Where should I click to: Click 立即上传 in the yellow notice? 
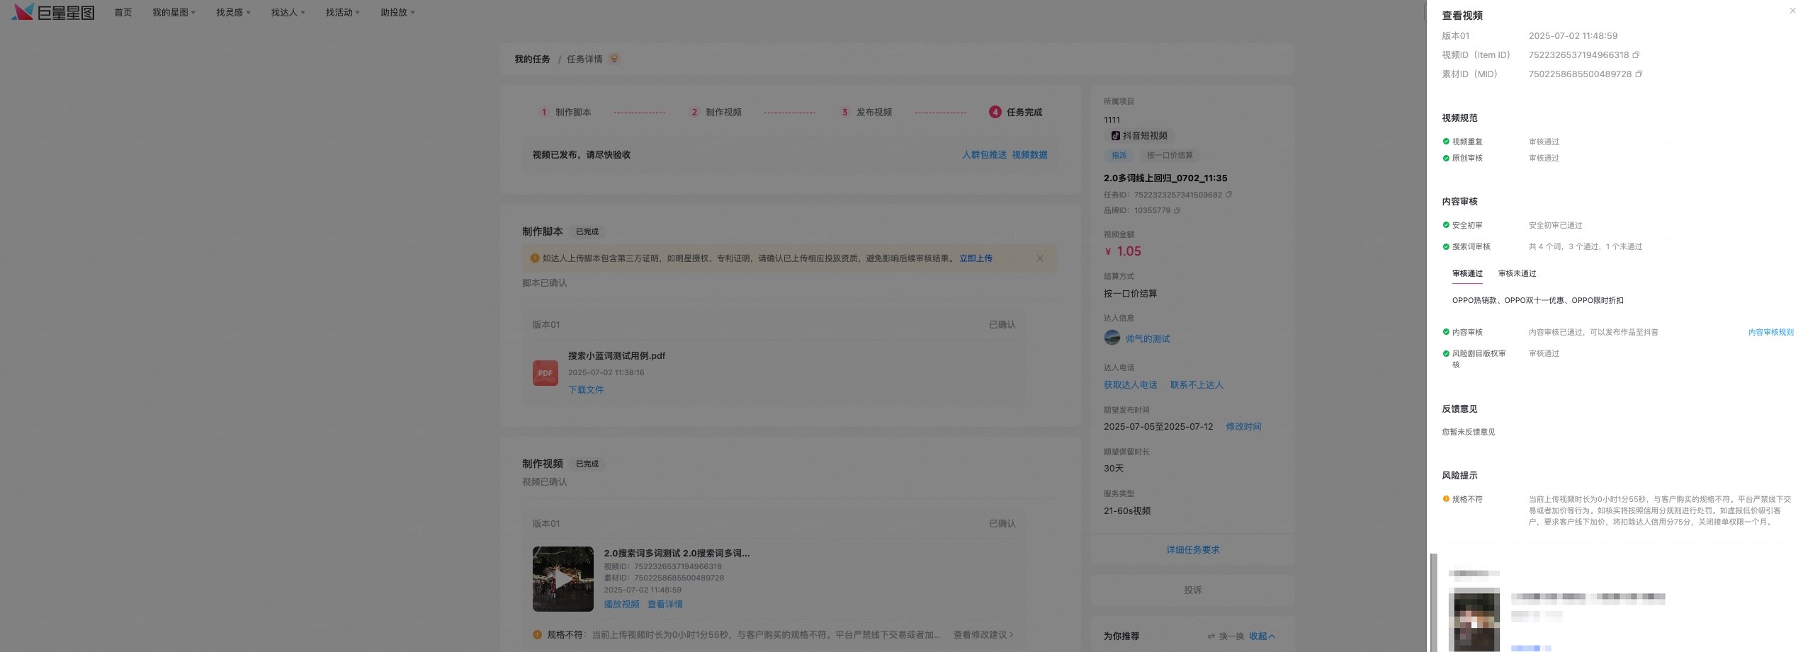pyautogui.click(x=976, y=258)
